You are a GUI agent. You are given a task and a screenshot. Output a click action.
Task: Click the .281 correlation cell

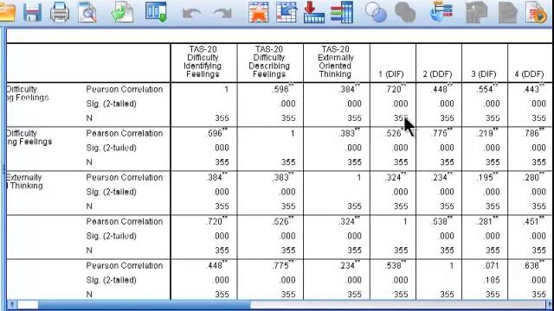487,221
